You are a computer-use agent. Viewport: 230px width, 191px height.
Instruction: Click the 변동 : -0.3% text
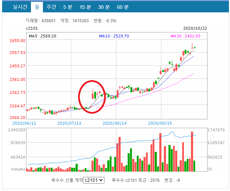pos(105,20)
